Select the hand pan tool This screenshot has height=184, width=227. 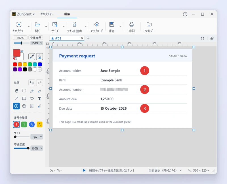click(x=16, y=91)
